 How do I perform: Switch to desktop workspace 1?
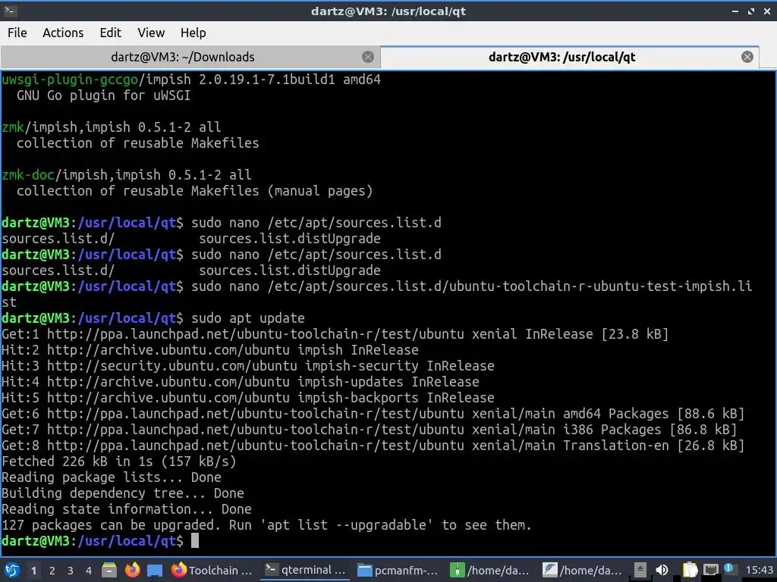coord(33,571)
